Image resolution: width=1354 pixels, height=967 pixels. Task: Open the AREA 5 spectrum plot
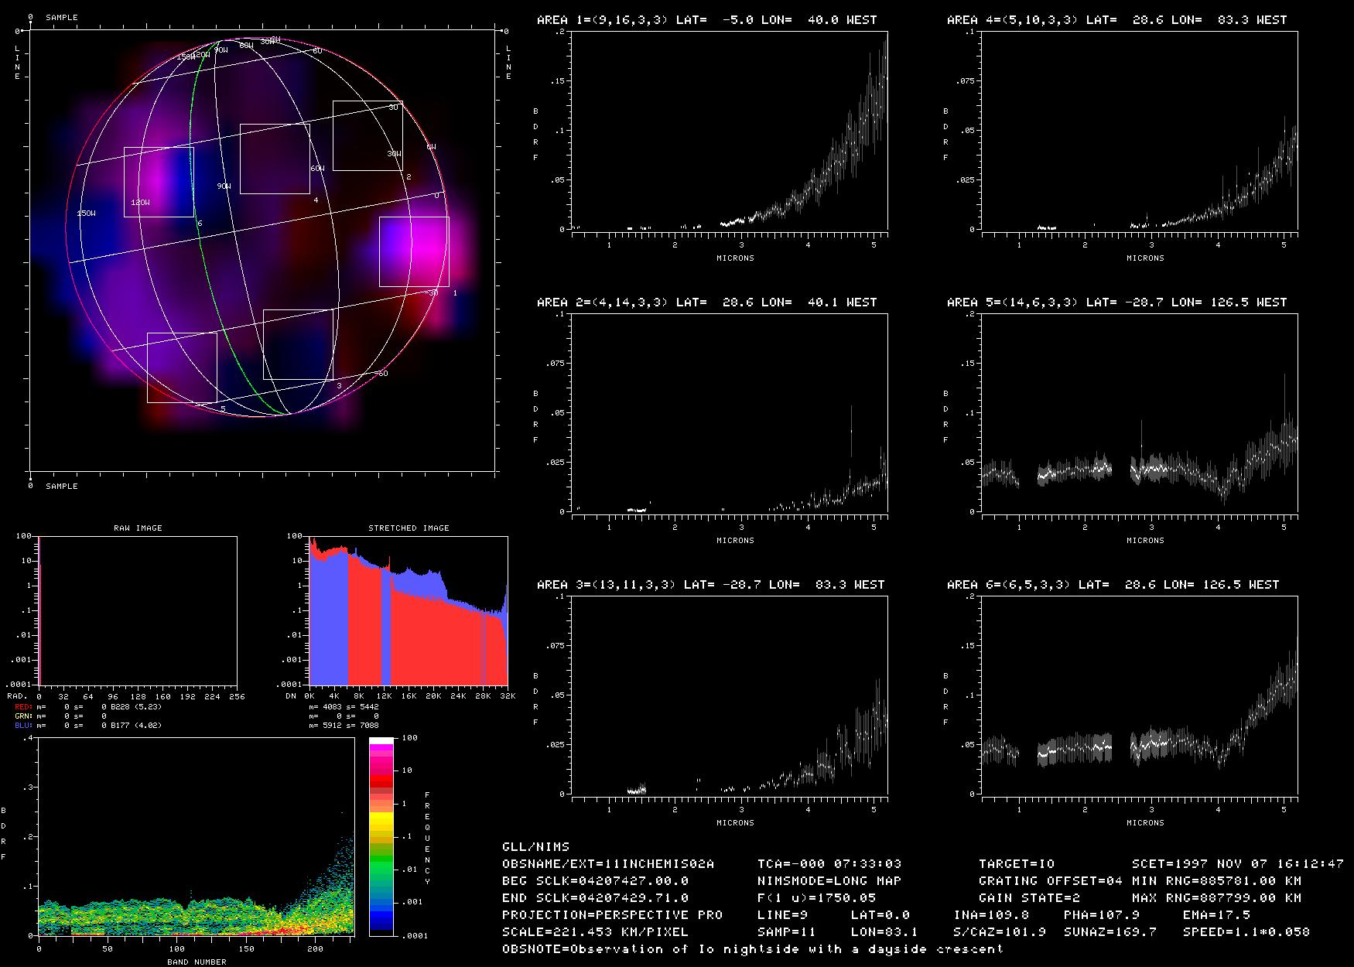(1140, 413)
